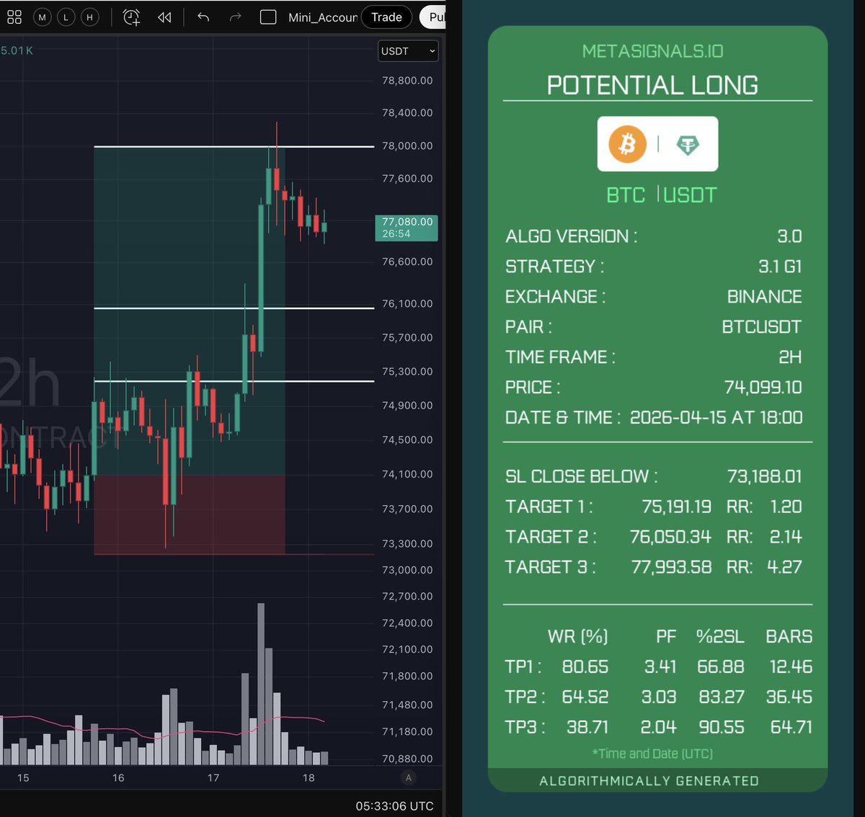Select the L circle button in toolbar
Viewport: 865px width, 817px height.
pos(66,17)
